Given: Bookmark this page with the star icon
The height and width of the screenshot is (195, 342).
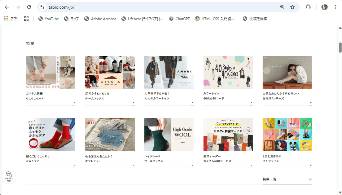Looking at the screenshot, I should pos(292,7).
